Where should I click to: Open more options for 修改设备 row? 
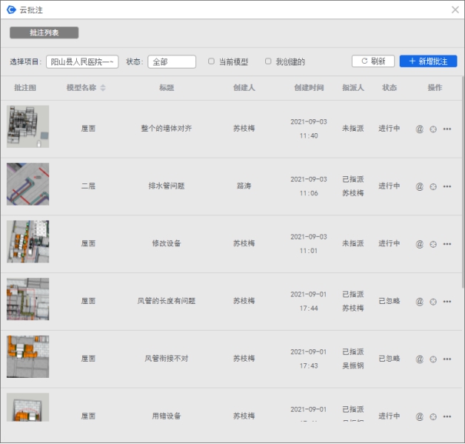pyautogui.click(x=447, y=244)
